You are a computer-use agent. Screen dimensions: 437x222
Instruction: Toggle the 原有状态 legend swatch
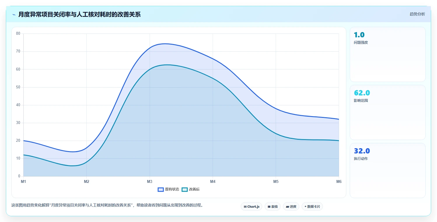pyautogui.click(x=160, y=189)
